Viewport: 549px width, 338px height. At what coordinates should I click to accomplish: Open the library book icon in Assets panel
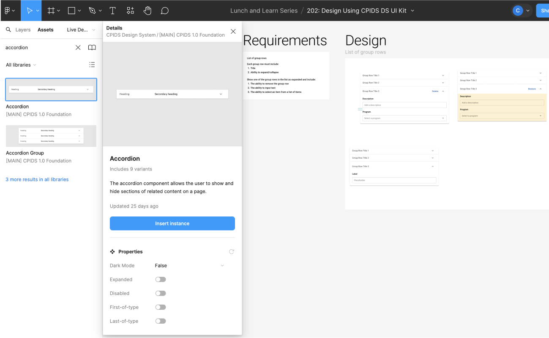(x=92, y=47)
